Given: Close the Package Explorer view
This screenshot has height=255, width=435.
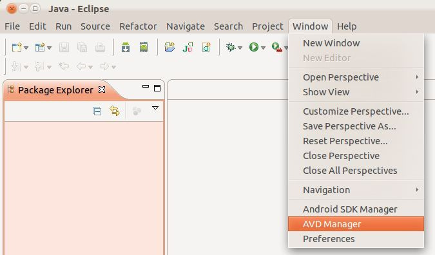Looking at the screenshot, I should [x=102, y=90].
